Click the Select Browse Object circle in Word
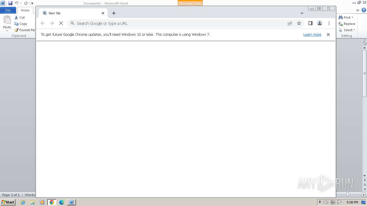 (x=365, y=185)
